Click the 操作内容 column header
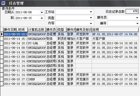The width and height of the screenshot is (140, 96). pyautogui.click(x=71, y=30)
